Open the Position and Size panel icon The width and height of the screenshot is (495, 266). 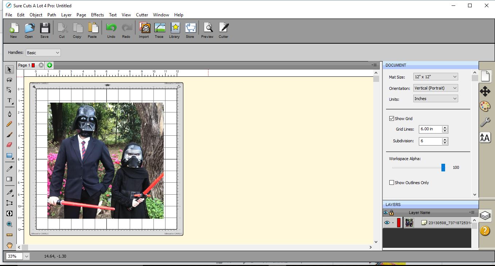(x=485, y=91)
